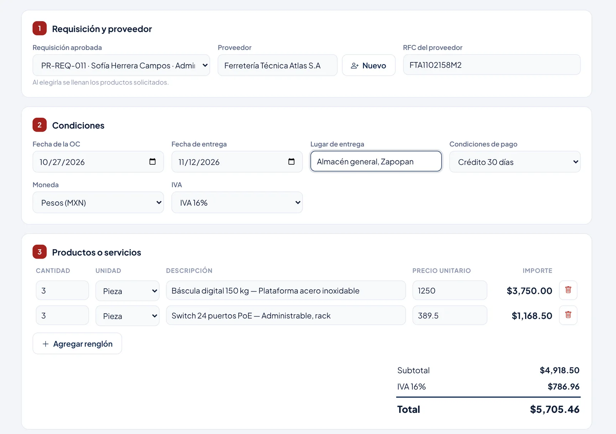Open calendar picker for Fecha de la OC

[x=152, y=162]
